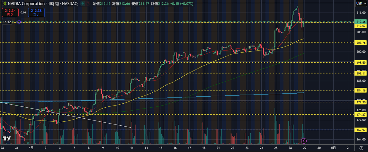The width and height of the screenshot is (368, 152).
Task: Click the NVIDIA logo icon beside the symbol name
Action: click(4, 3)
